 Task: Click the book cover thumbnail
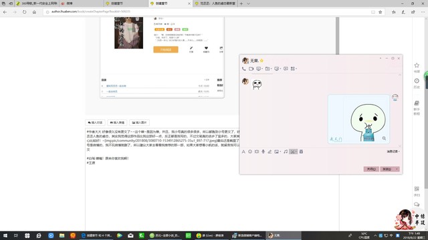pyautogui.click(x=128, y=33)
